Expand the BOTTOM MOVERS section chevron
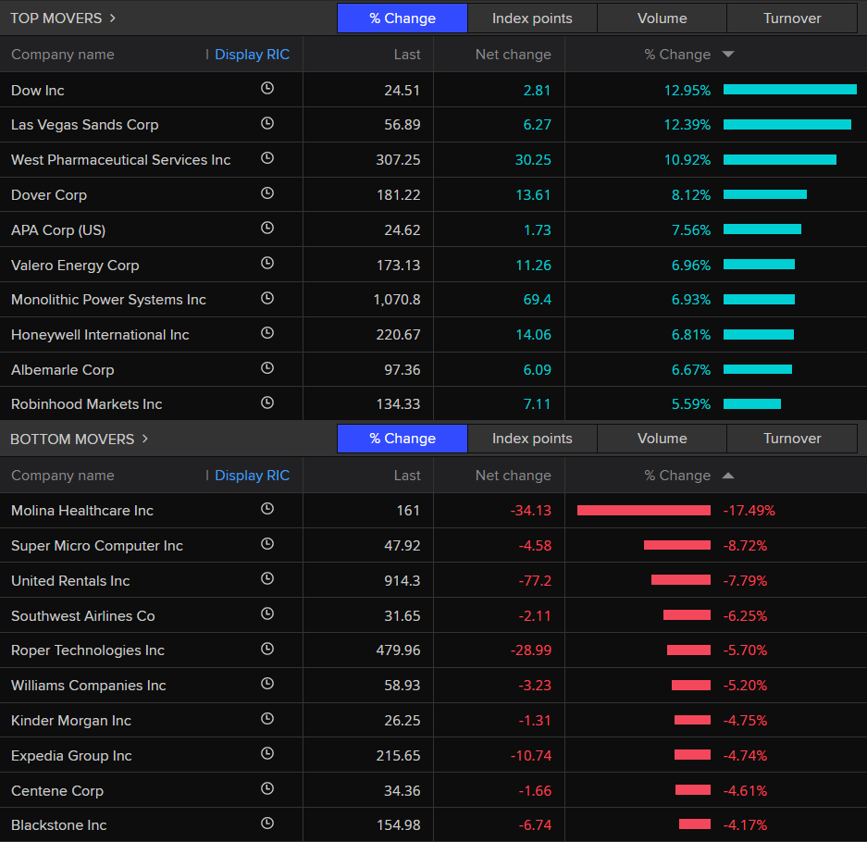Viewport: 867px width, 842px height. (145, 439)
